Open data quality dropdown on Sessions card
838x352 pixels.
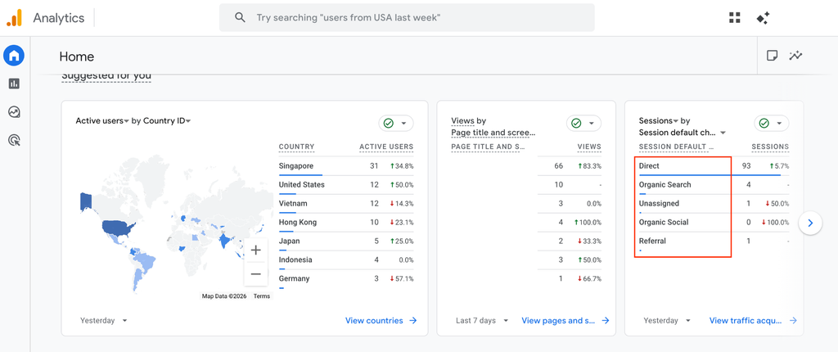pyautogui.click(x=772, y=124)
